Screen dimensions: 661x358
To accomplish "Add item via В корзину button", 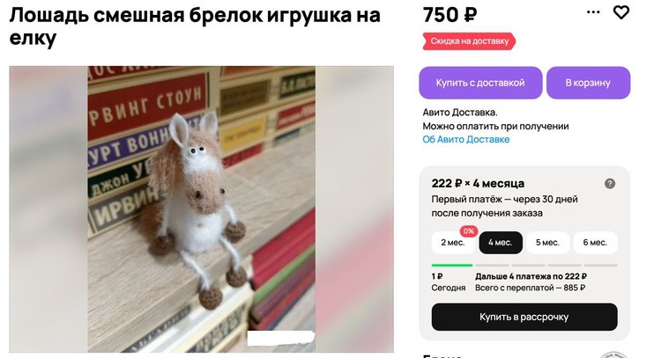I will pos(588,83).
